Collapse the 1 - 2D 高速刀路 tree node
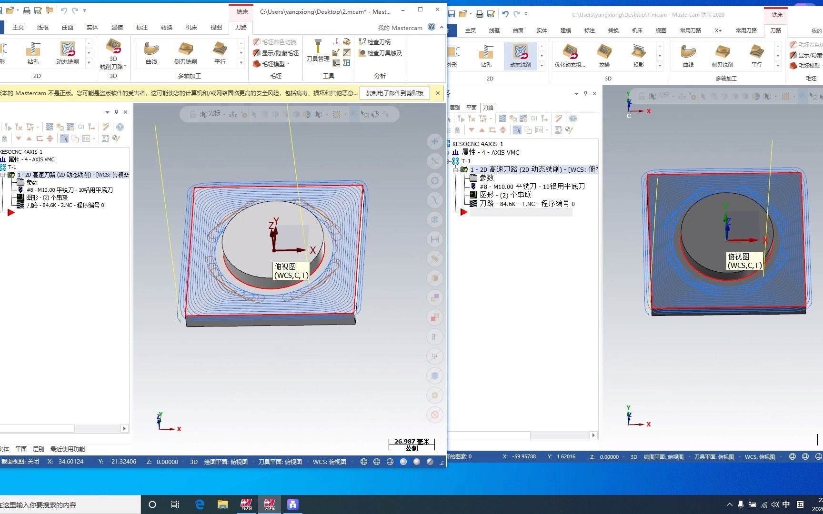 point(4,174)
